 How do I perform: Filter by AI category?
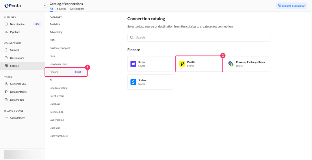(51, 80)
